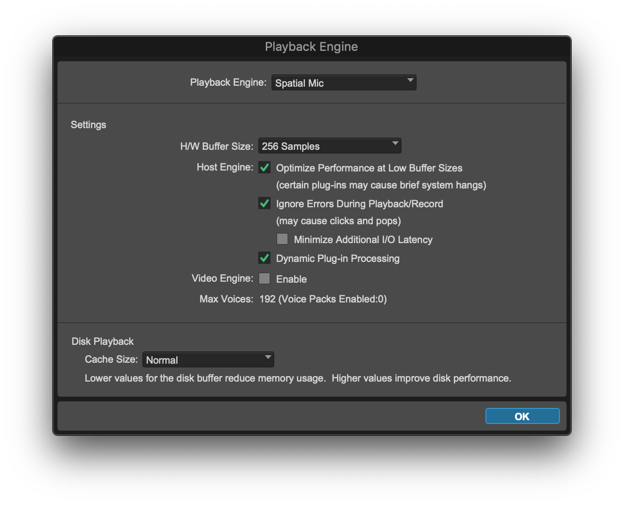The height and width of the screenshot is (505, 624).
Task: Click the green checkmark beside Optimize Performance
Action: (264, 167)
